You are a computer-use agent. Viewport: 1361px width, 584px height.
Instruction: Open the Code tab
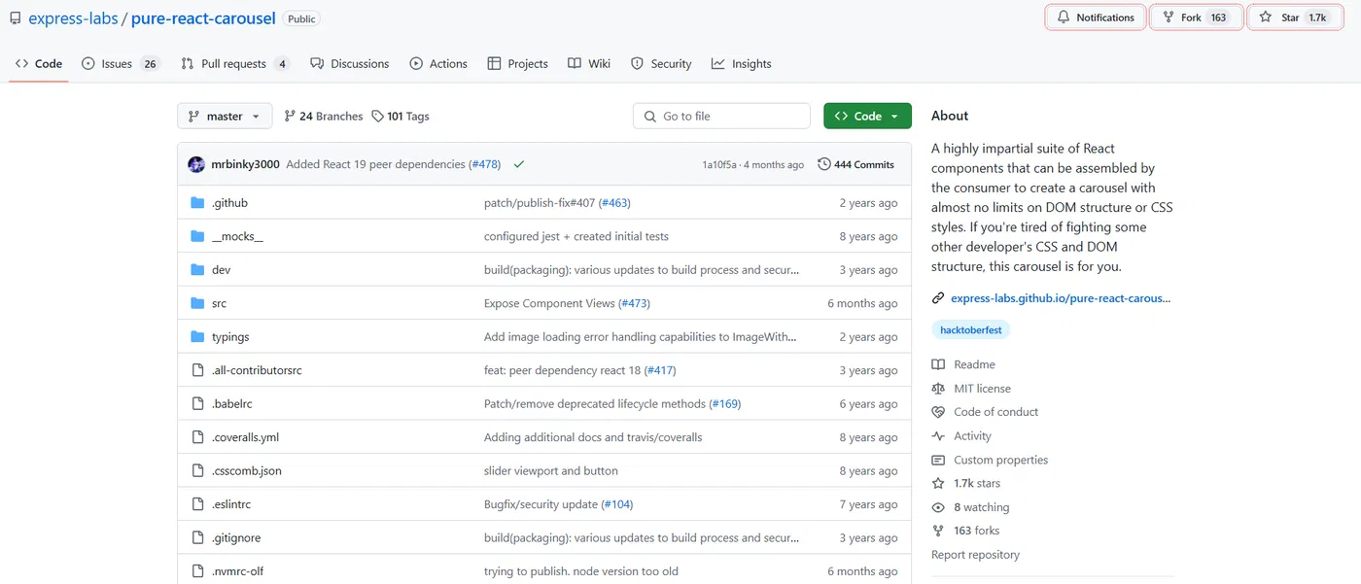pyautogui.click(x=39, y=63)
